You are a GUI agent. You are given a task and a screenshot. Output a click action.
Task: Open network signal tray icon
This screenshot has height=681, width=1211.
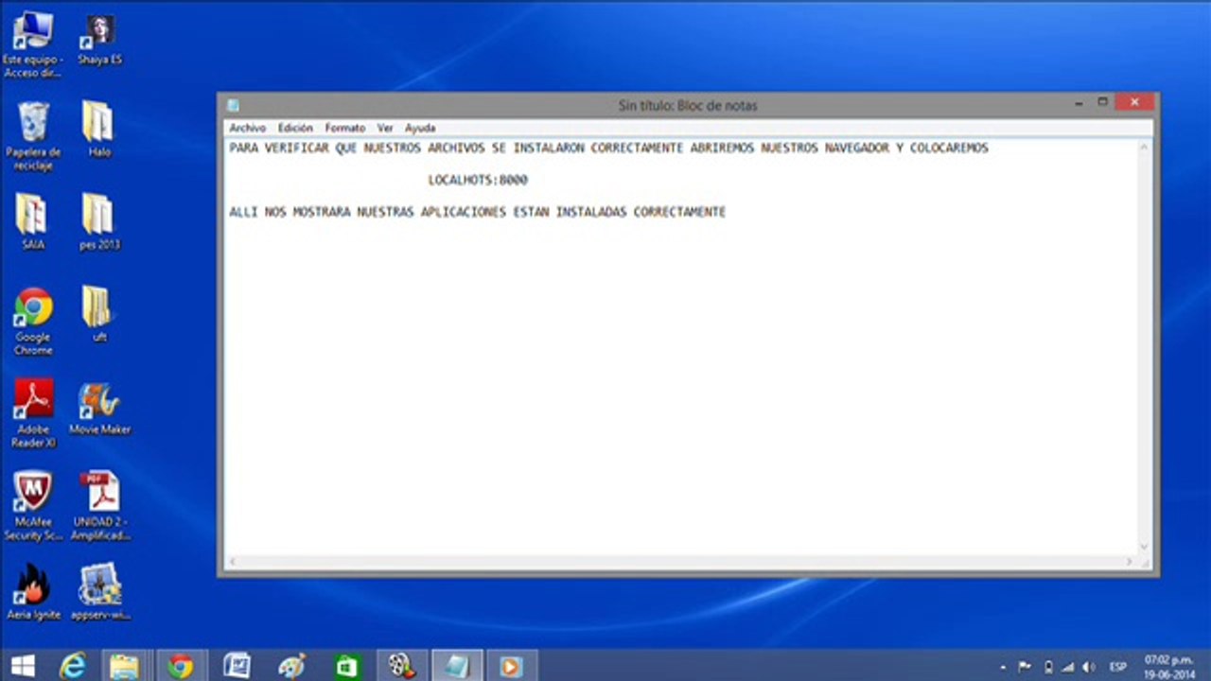[x=1068, y=667]
